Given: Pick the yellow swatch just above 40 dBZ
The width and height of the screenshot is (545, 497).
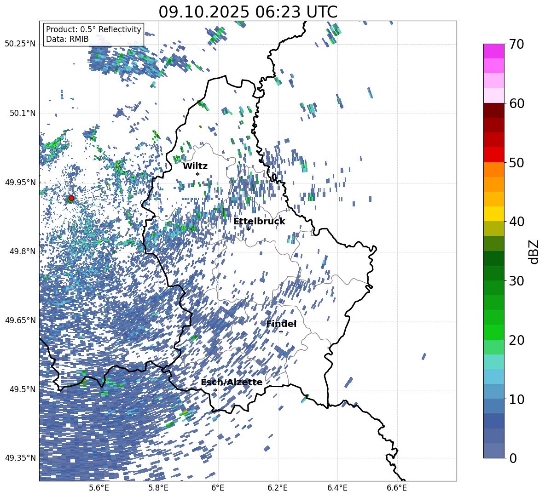Looking at the screenshot, I should [493, 214].
